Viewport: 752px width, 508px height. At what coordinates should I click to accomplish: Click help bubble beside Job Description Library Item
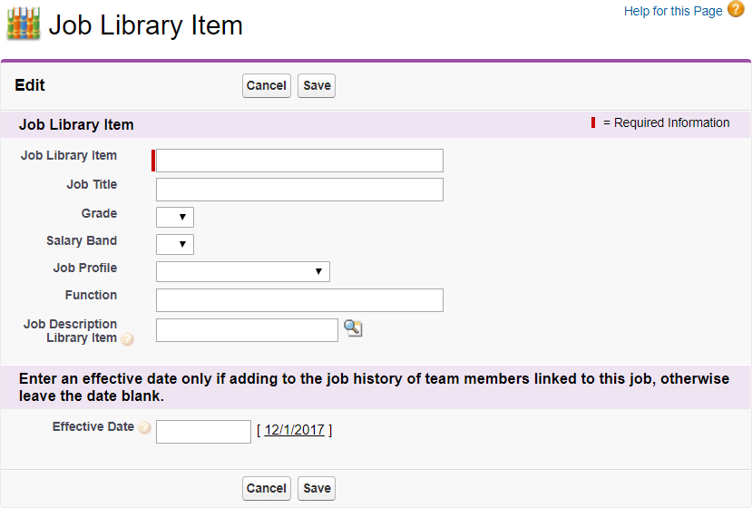click(128, 339)
